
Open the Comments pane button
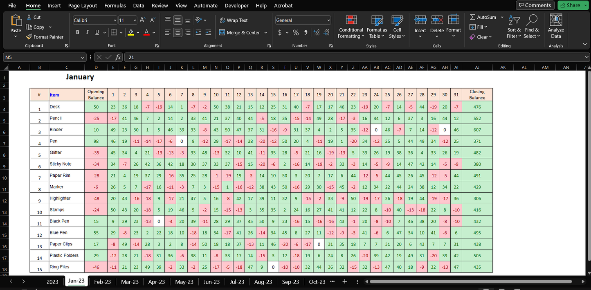[x=535, y=5]
